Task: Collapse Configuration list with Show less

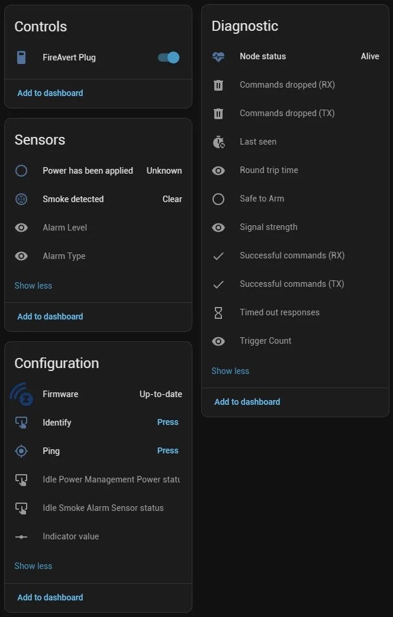Action: tap(33, 566)
